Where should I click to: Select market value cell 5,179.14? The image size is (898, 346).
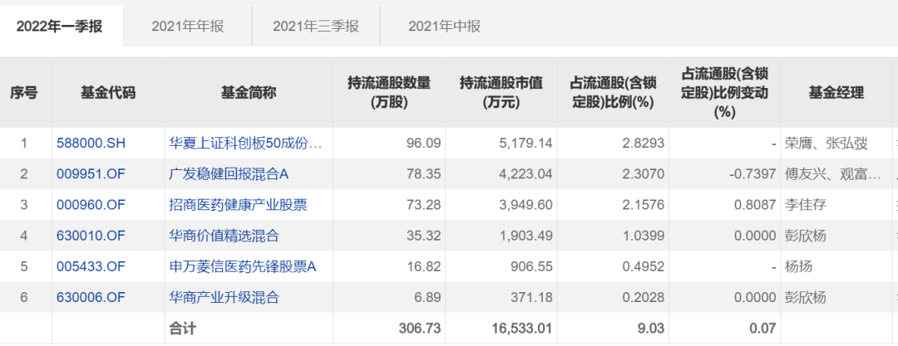(526, 143)
